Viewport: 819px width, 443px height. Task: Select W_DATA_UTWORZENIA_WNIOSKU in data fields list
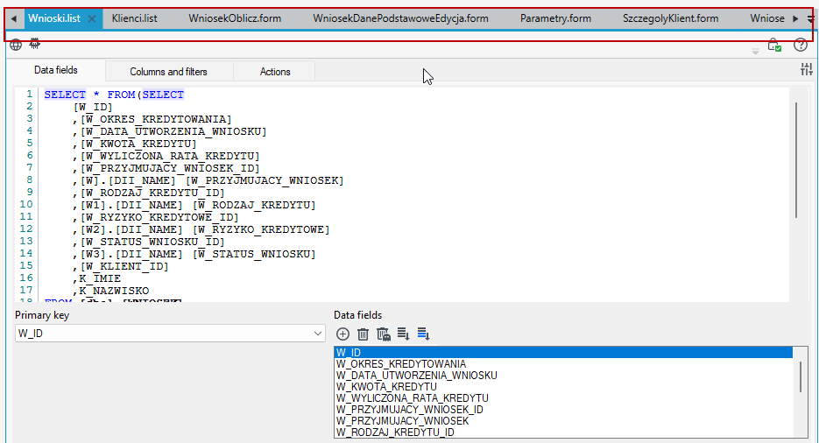563,376
